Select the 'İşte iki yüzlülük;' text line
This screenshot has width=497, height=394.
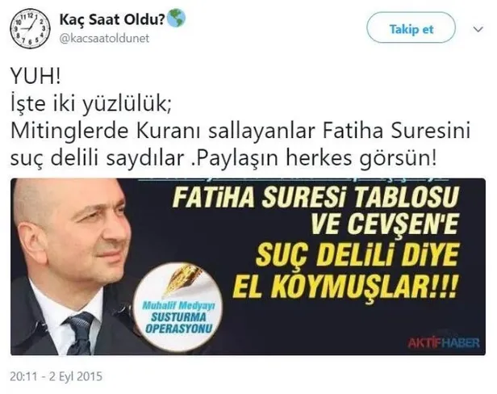click(91, 103)
